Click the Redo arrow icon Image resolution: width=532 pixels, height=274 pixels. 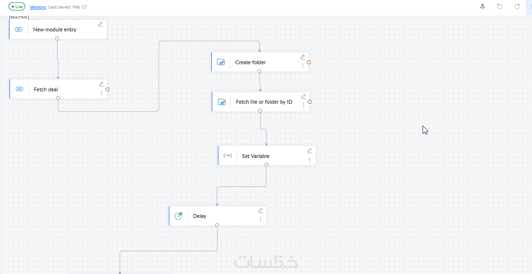tap(517, 7)
